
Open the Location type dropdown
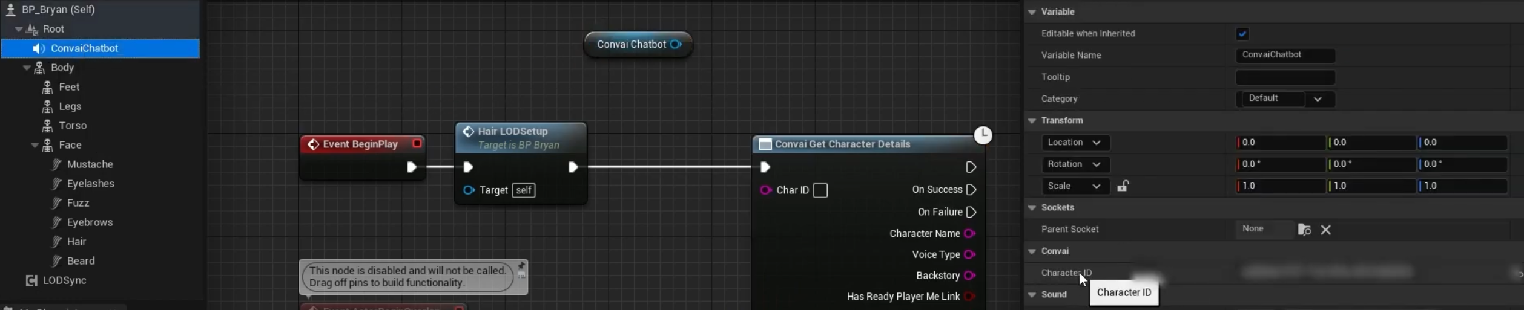tap(1075, 143)
